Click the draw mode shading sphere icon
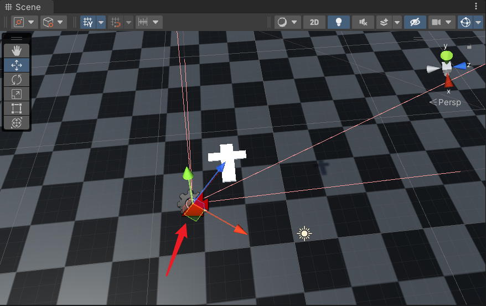 tap(282, 22)
